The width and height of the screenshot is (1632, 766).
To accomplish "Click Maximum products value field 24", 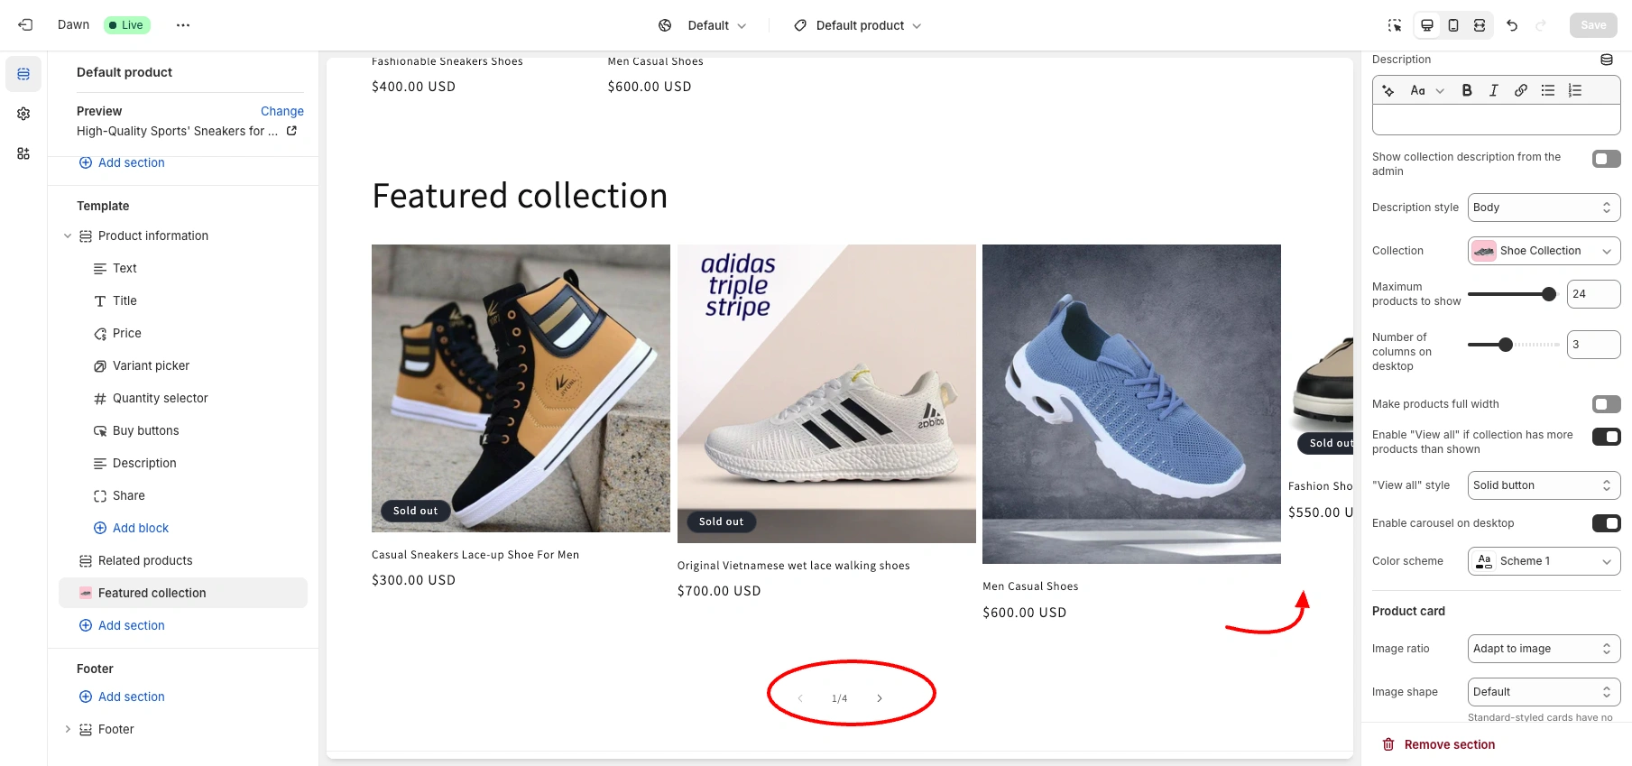I will click(x=1593, y=294).
